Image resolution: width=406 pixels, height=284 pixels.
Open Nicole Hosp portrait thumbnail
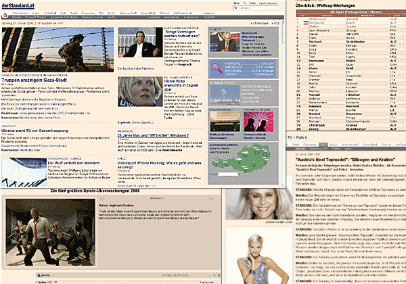(x=140, y=91)
